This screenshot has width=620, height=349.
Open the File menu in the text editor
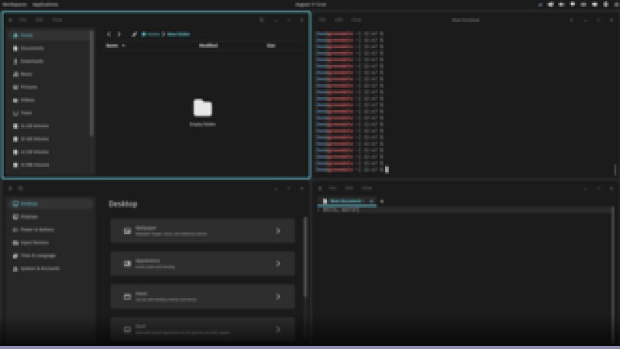pyautogui.click(x=332, y=188)
